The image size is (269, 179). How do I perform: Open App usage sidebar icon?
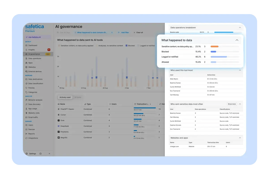coord(26,109)
